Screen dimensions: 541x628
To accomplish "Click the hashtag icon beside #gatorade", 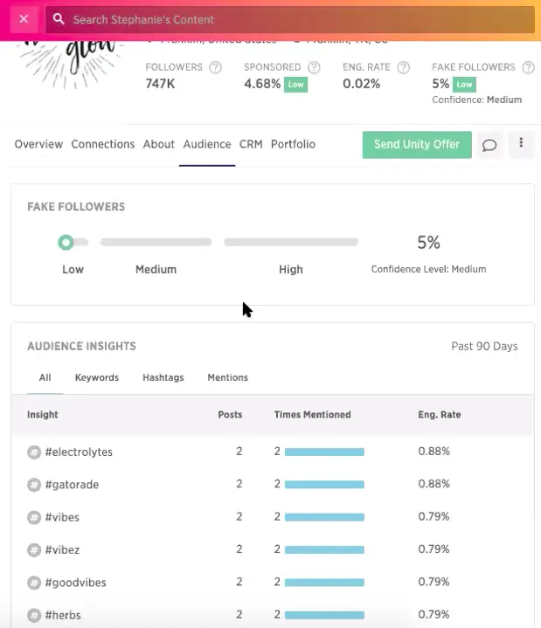I will (x=34, y=485).
